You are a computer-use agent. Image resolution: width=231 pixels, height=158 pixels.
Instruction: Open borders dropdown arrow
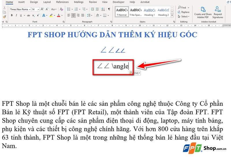click(108, 15)
